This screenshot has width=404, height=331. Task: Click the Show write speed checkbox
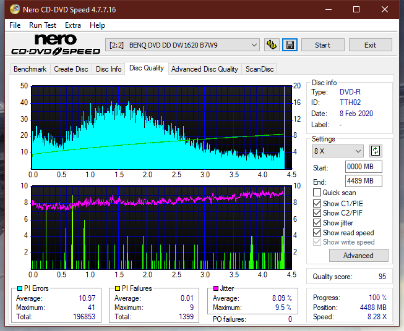(x=317, y=242)
